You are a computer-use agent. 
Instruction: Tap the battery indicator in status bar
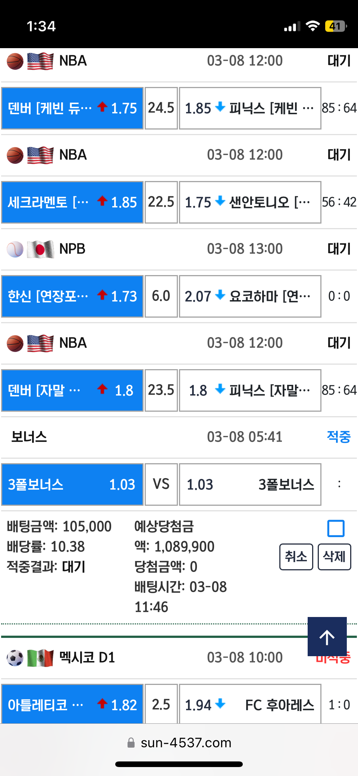[x=336, y=26]
